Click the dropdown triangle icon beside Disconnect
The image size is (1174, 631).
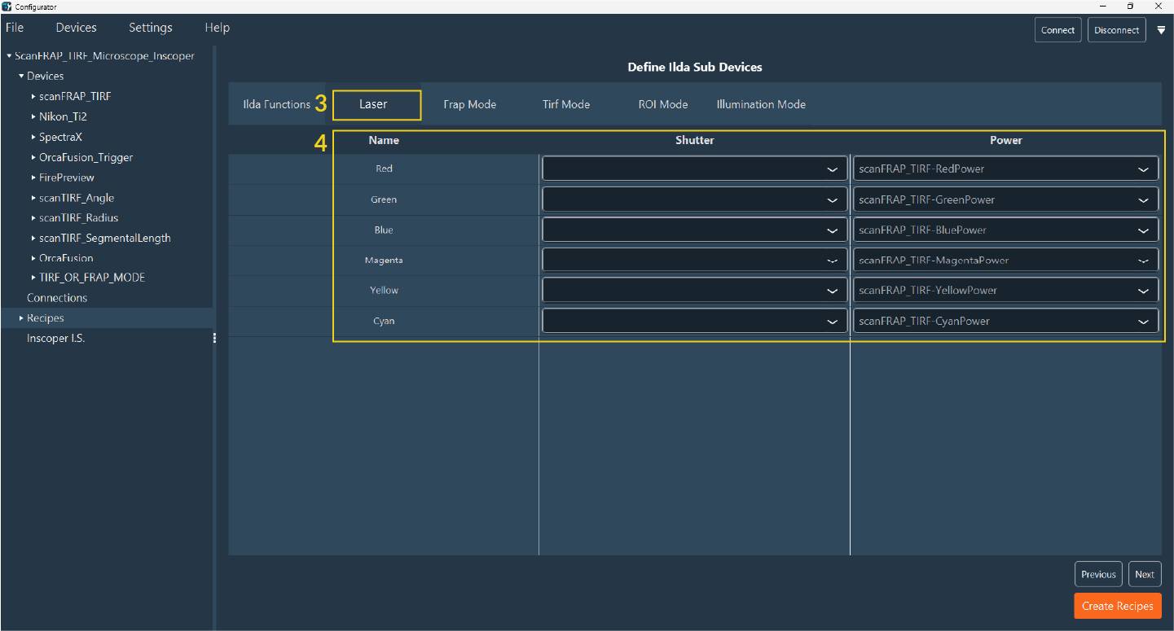1161,30
